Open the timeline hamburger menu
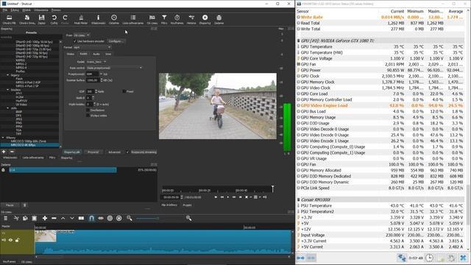This screenshot has height=265, width=471. 5,218
